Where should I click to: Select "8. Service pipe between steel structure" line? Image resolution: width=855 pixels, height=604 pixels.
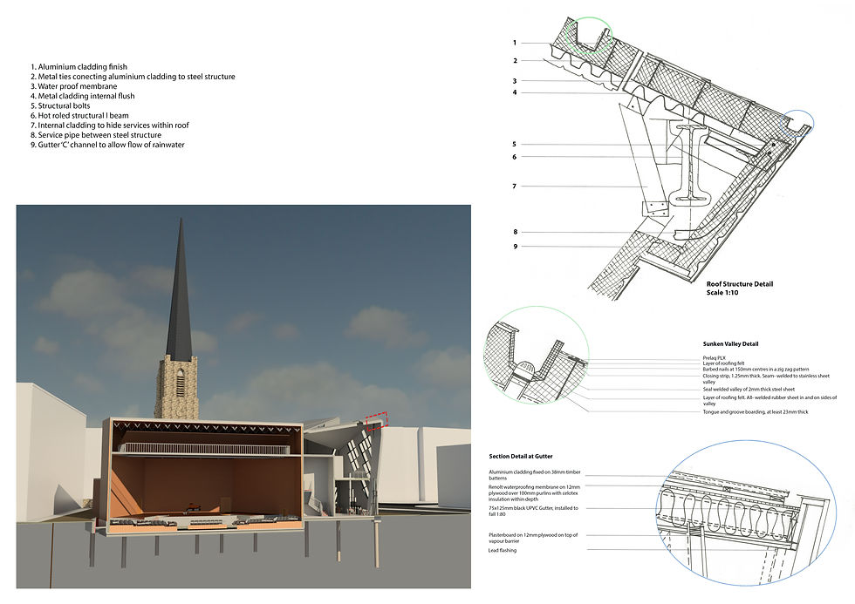coord(96,135)
